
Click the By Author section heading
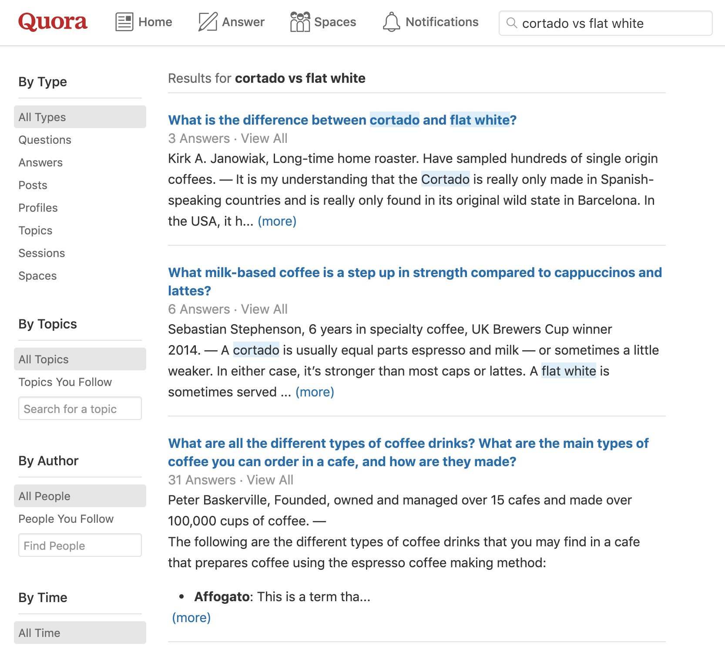[48, 461]
